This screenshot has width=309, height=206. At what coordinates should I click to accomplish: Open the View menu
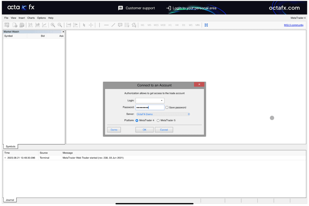point(13,18)
